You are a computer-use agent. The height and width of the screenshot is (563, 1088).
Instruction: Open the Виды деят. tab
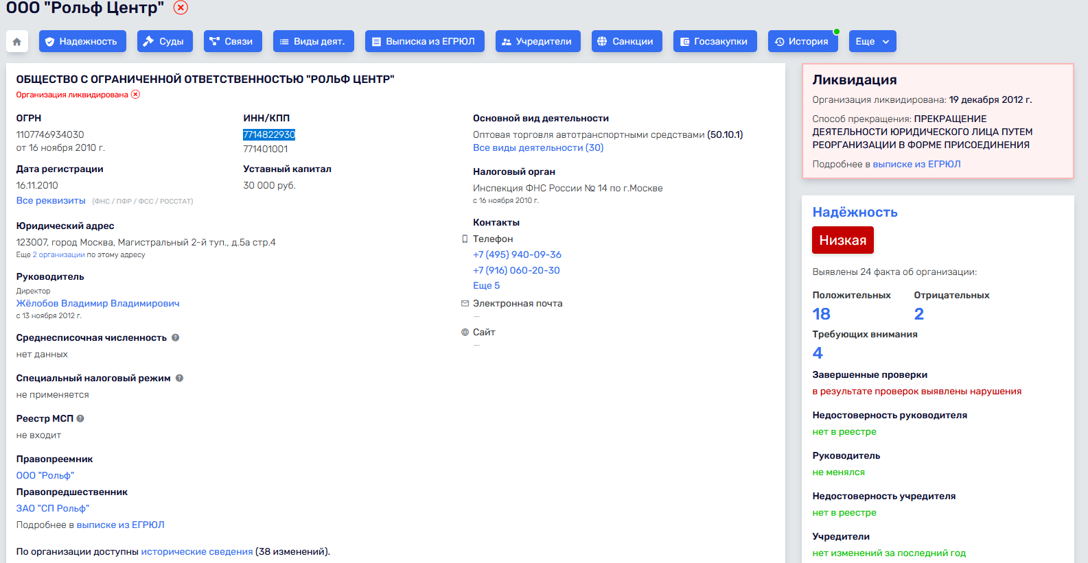point(314,41)
